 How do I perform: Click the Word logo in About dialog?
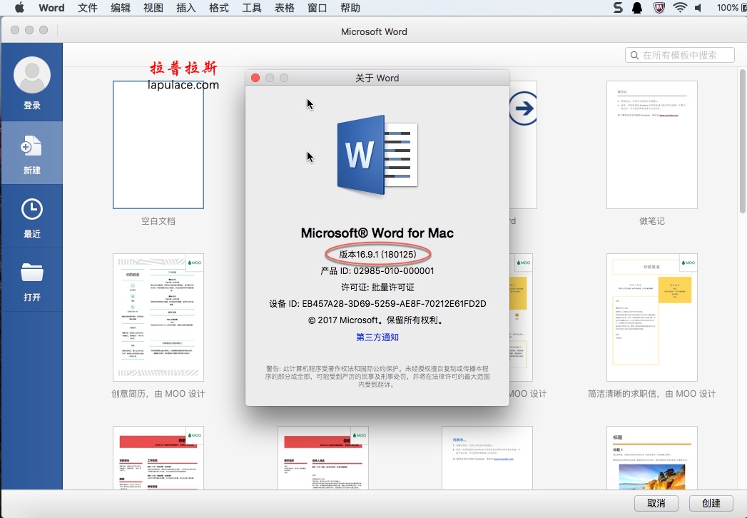(x=377, y=156)
